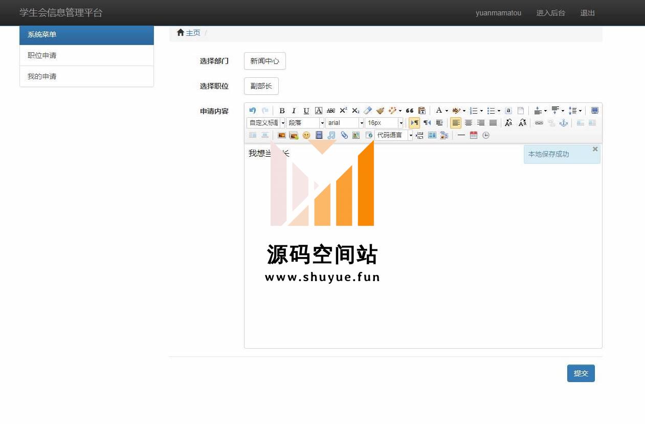Toggle strikethrough formatting
This screenshot has width=645, height=424.
pos(331,111)
